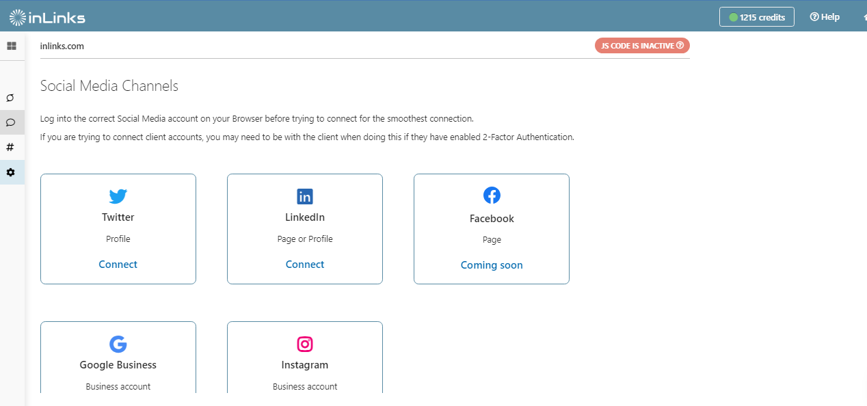The width and height of the screenshot is (867, 406).
Task: Click the Google Business card title
Action: pyautogui.click(x=118, y=365)
